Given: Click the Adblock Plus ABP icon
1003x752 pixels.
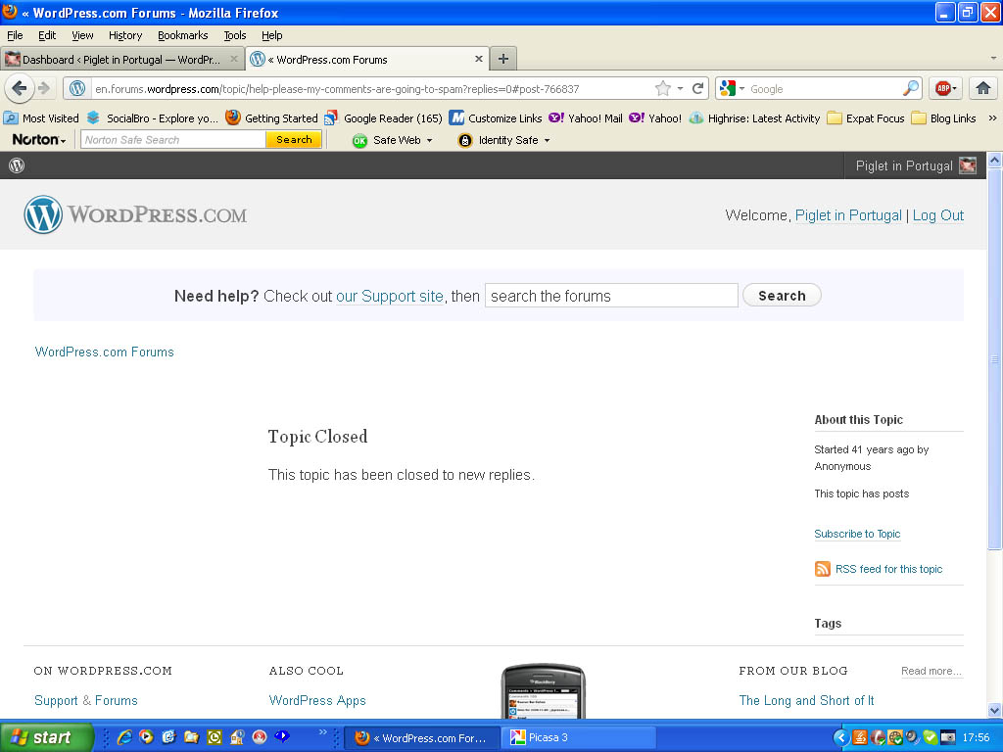Looking at the screenshot, I should [944, 88].
